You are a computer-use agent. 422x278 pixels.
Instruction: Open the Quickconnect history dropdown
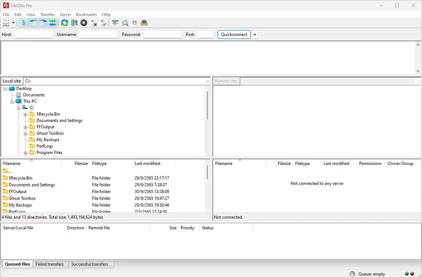click(255, 35)
